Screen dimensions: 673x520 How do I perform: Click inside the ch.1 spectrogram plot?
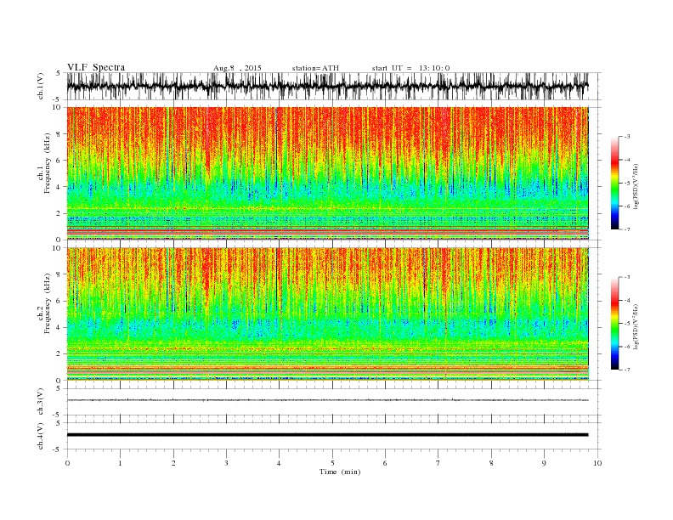[328, 173]
